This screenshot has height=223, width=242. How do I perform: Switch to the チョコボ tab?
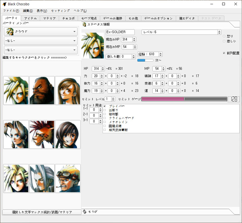pos(68,18)
